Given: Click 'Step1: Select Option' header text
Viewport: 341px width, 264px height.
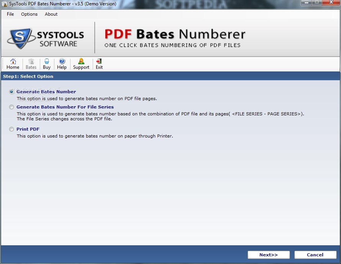Looking at the screenshot, I should tap(28, 76).
